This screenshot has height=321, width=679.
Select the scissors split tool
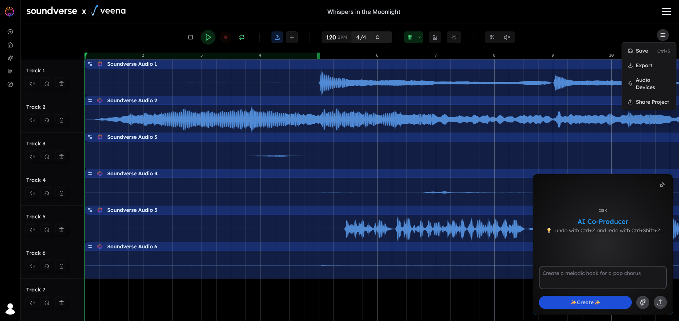(x=492, y=37)
